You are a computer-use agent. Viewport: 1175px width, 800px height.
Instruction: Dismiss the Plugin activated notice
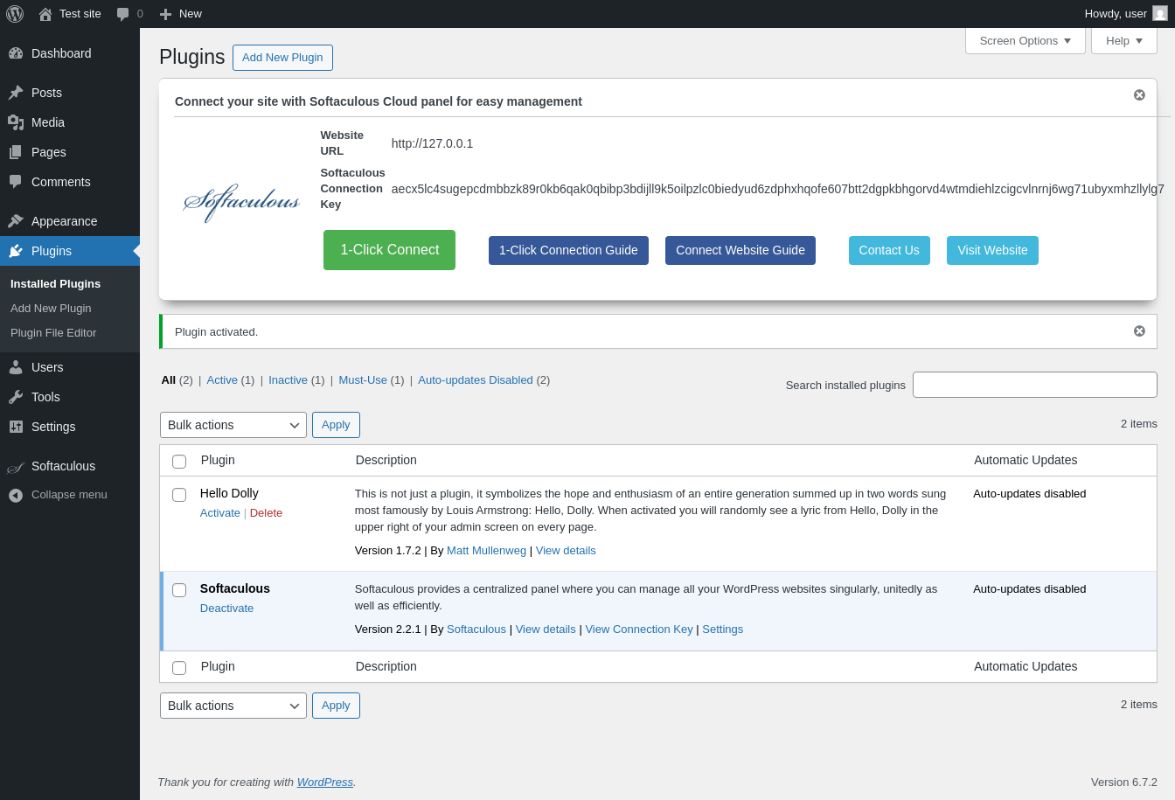1139,331
